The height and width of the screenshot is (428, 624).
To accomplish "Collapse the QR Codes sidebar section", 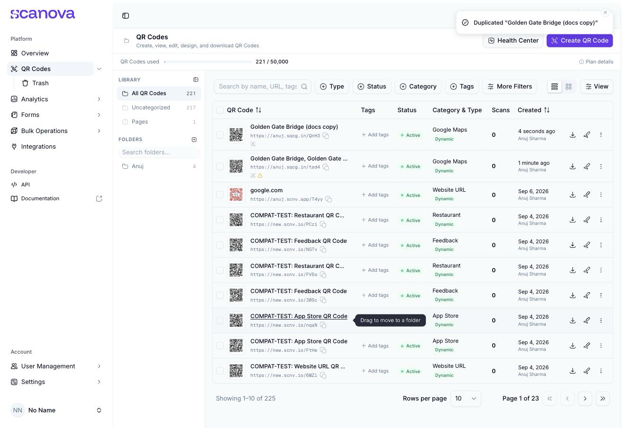I will (99, 69).
